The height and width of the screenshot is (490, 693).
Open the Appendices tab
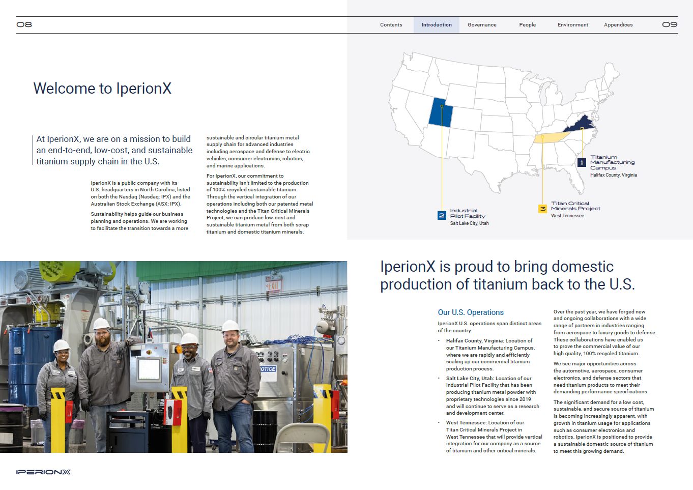(618, 25)
